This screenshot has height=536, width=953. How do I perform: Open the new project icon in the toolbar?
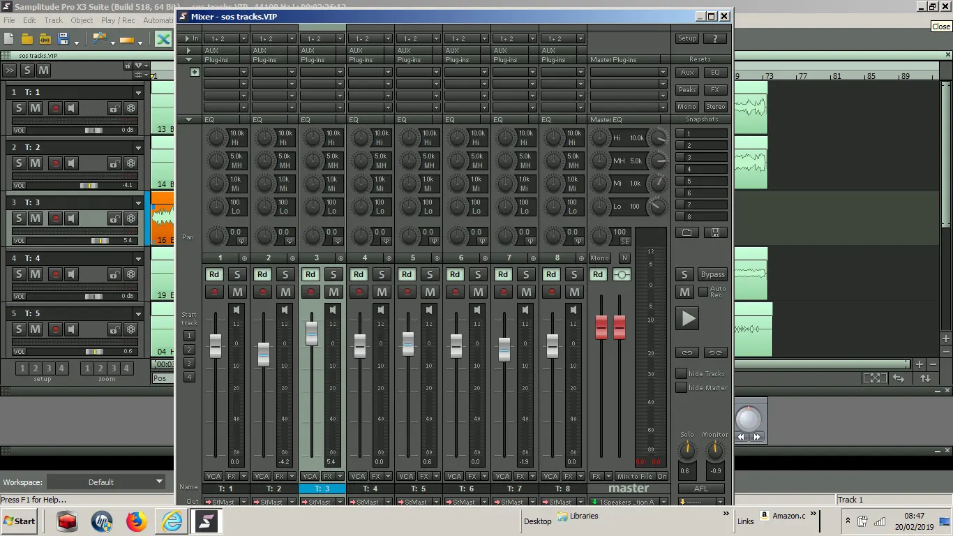pyautogui.click(x=9, y=39)
